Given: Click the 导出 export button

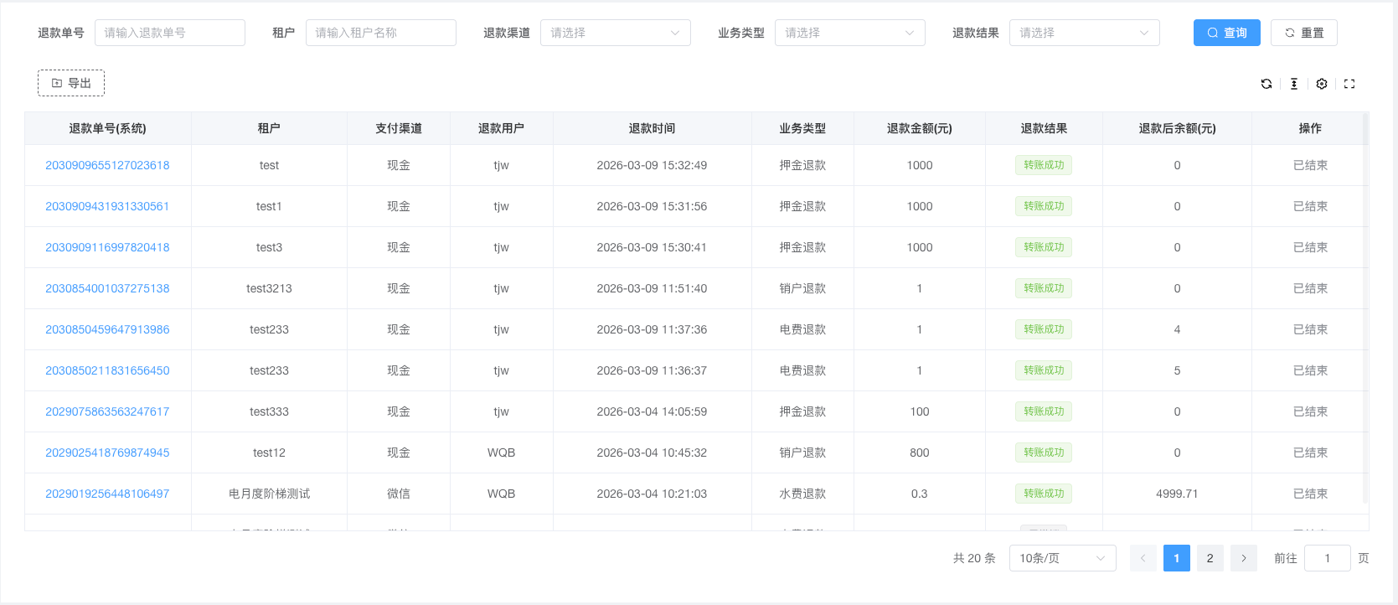Looking at the screenshot, I should pos(71,83).
